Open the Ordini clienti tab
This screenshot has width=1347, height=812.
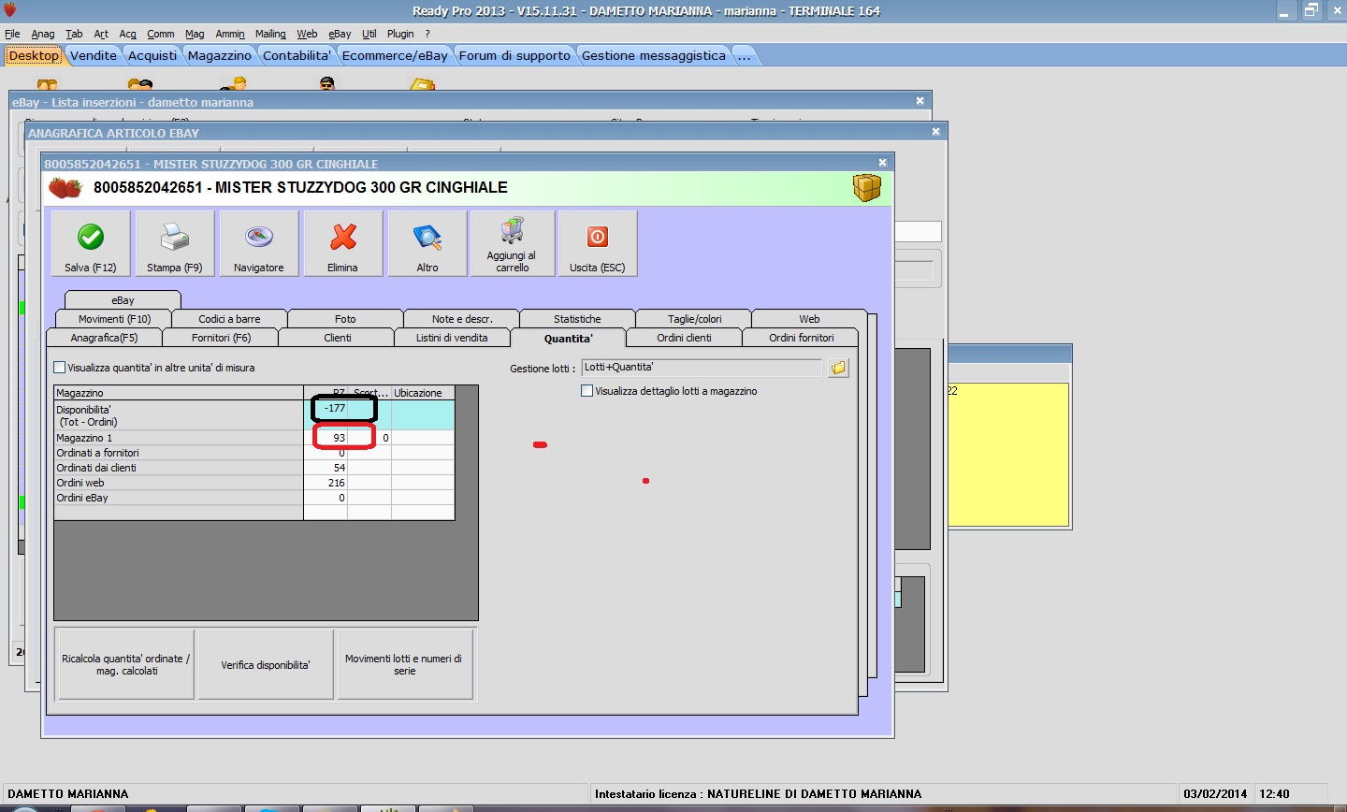684,338
